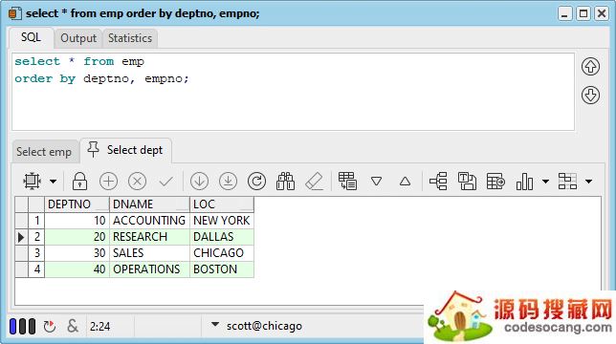Click the RESEARCH cell
The image size is (616, 344).
(149, 237)
